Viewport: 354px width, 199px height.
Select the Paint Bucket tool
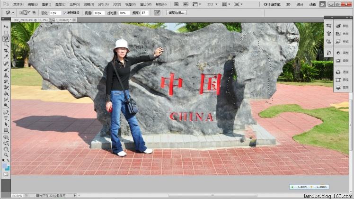click(6, 93)
